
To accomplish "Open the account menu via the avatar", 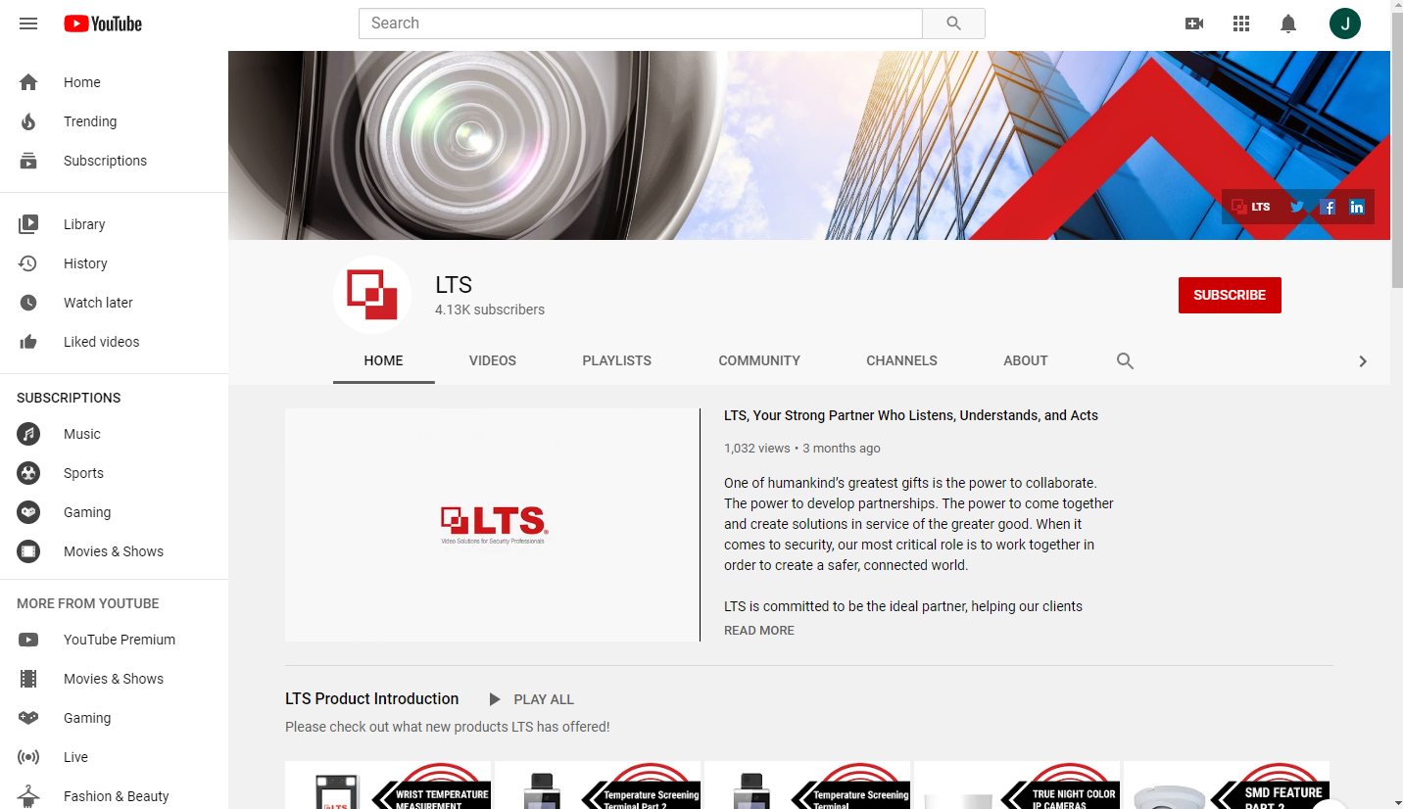I will [x=1344, y=24].
